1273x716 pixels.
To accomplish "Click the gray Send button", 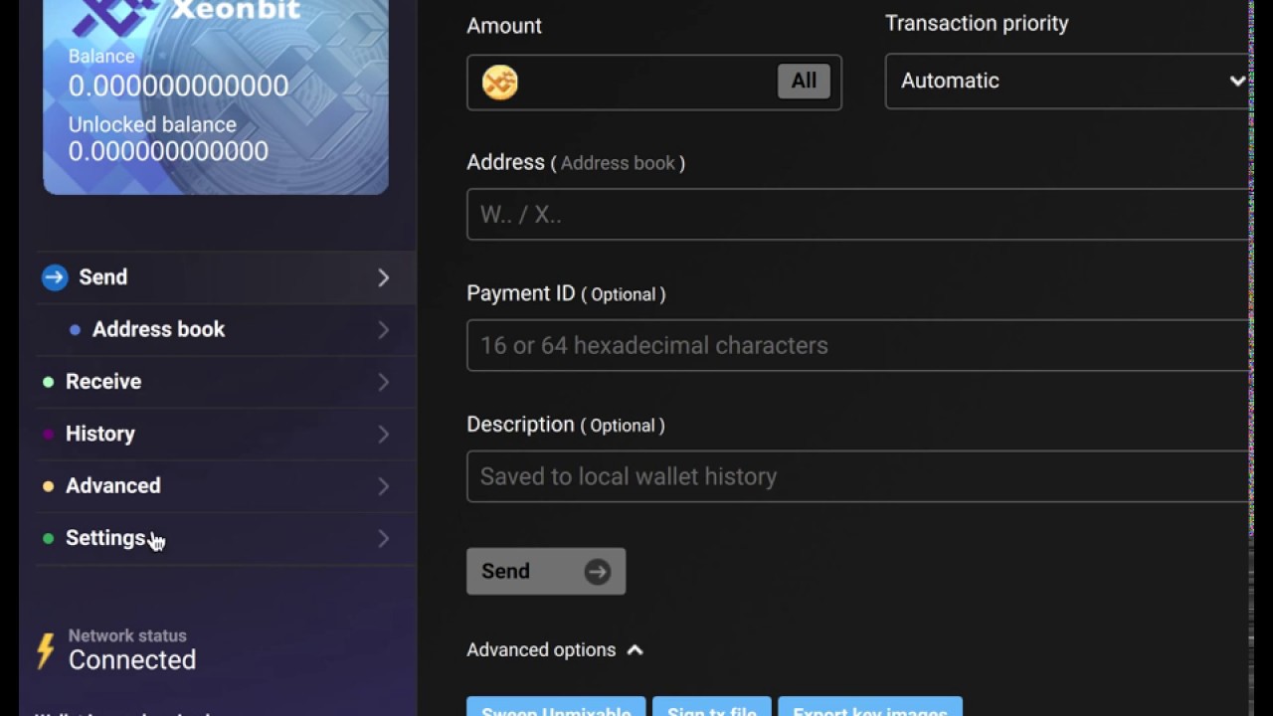I will (x=546, y=571).
